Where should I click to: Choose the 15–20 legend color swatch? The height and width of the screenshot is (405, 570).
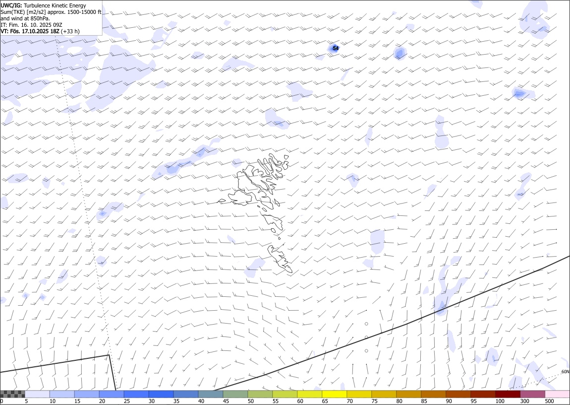pos(87,394)
